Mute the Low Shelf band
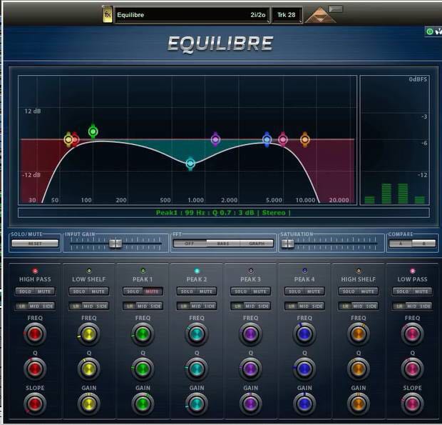This screenshot has height=425, width=442. [98, 291]
